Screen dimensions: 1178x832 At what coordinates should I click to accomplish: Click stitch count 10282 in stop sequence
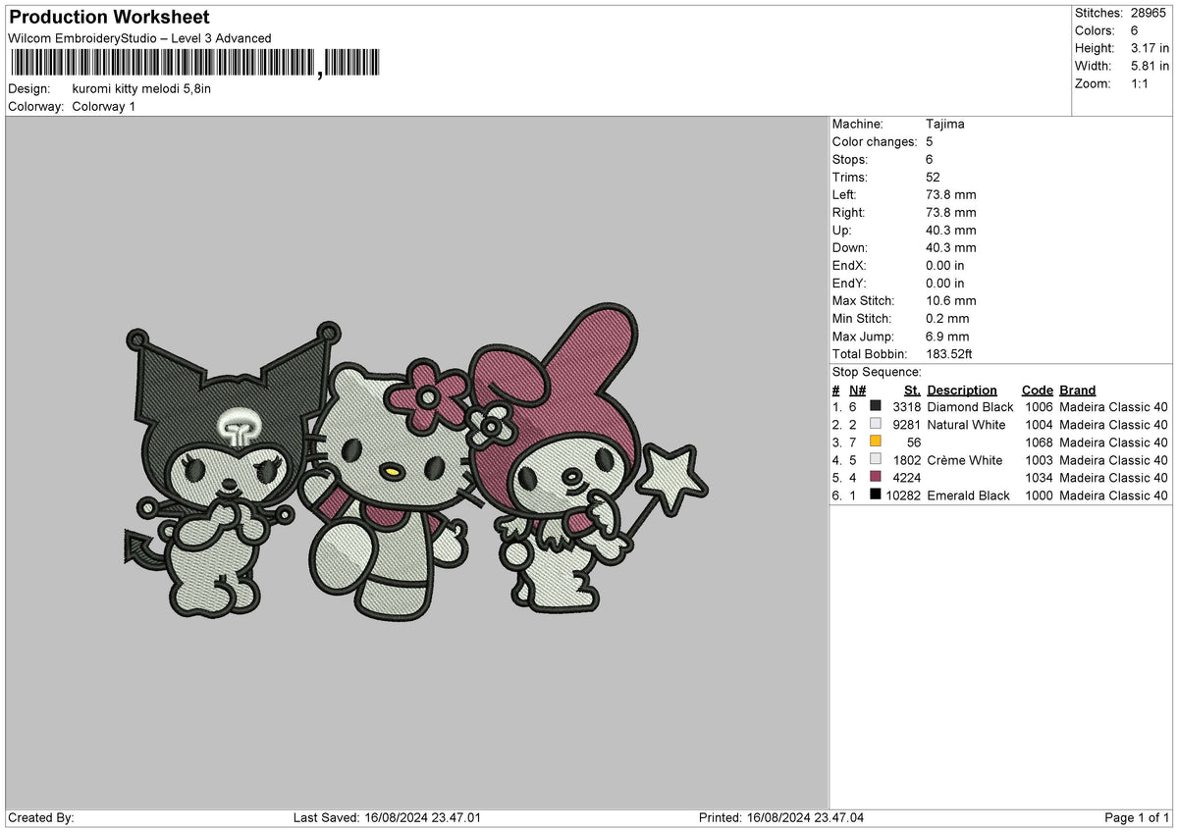coord(903,495)
